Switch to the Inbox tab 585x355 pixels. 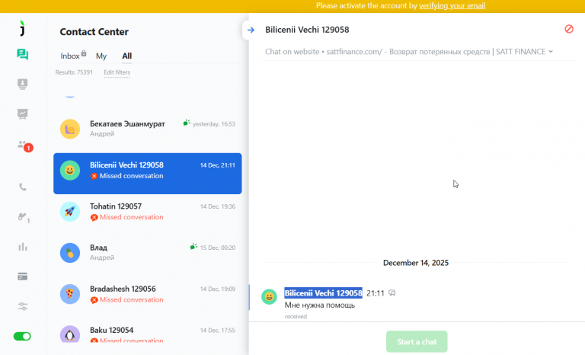coord(70,56)
